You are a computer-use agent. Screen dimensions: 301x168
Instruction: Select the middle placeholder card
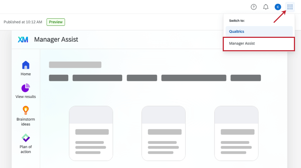164,133
